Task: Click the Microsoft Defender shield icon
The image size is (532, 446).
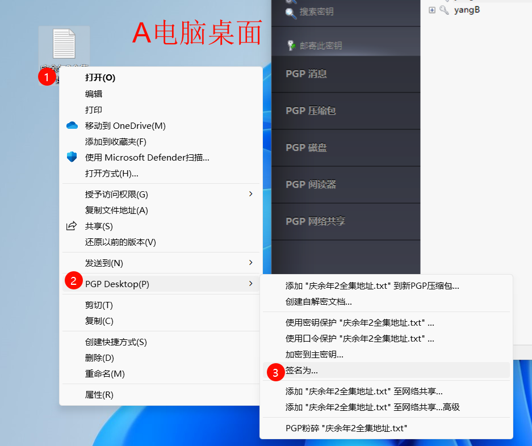Action: tap(72, 157)
